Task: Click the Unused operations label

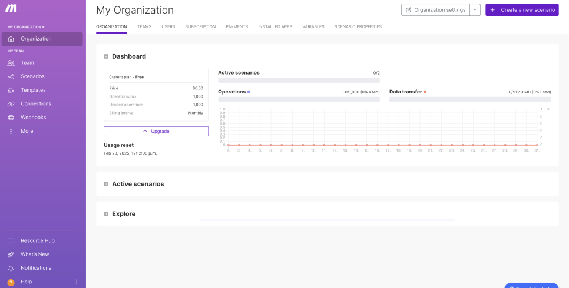Action: pos(126,105)
